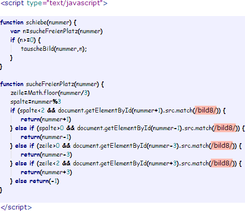
Task: Click the return(nummer+3) statement
Action: (46, 172)
